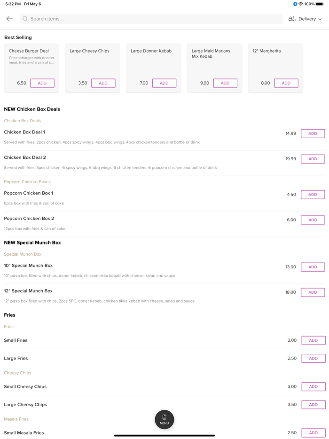329x439 pixels.
Task: Add Popcorn Chicken Box 2
Action: [313, 220]
